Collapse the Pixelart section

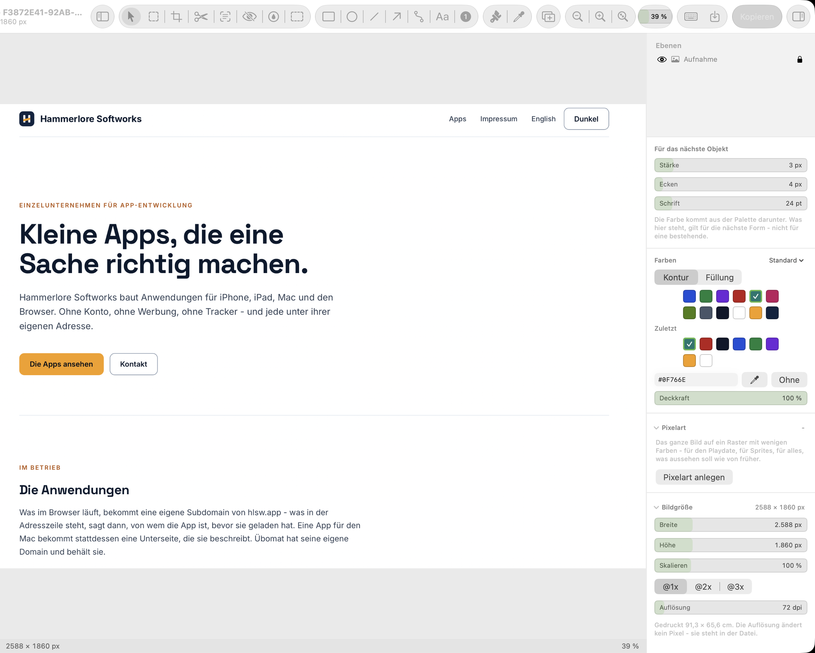(656, 428)
